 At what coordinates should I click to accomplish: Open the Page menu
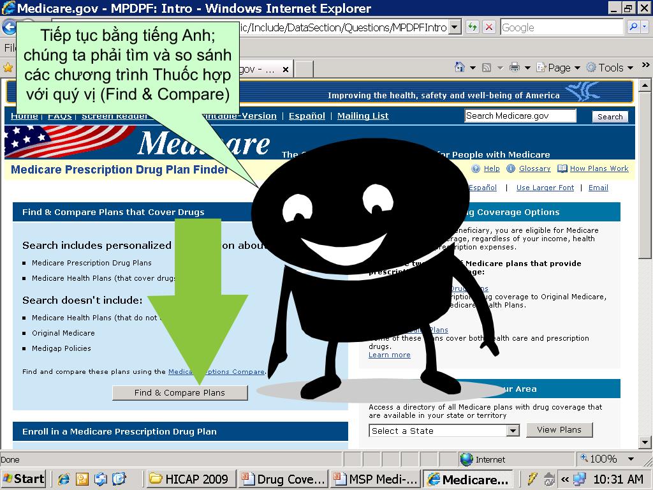(558, 68)
